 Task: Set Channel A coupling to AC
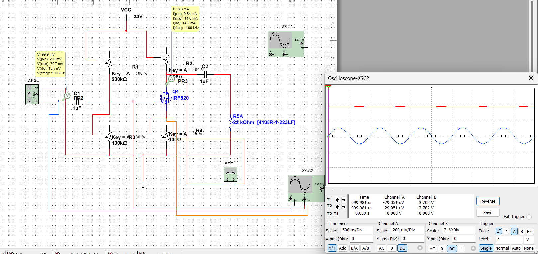pyautogui.click(x=382, y=248)
